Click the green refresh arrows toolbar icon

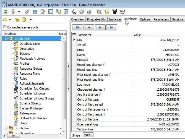pyautogui.click(x=6, y=12)
